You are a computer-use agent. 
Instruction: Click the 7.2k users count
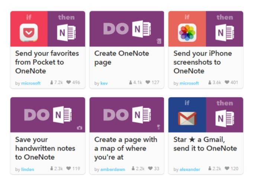click(58, 82)
